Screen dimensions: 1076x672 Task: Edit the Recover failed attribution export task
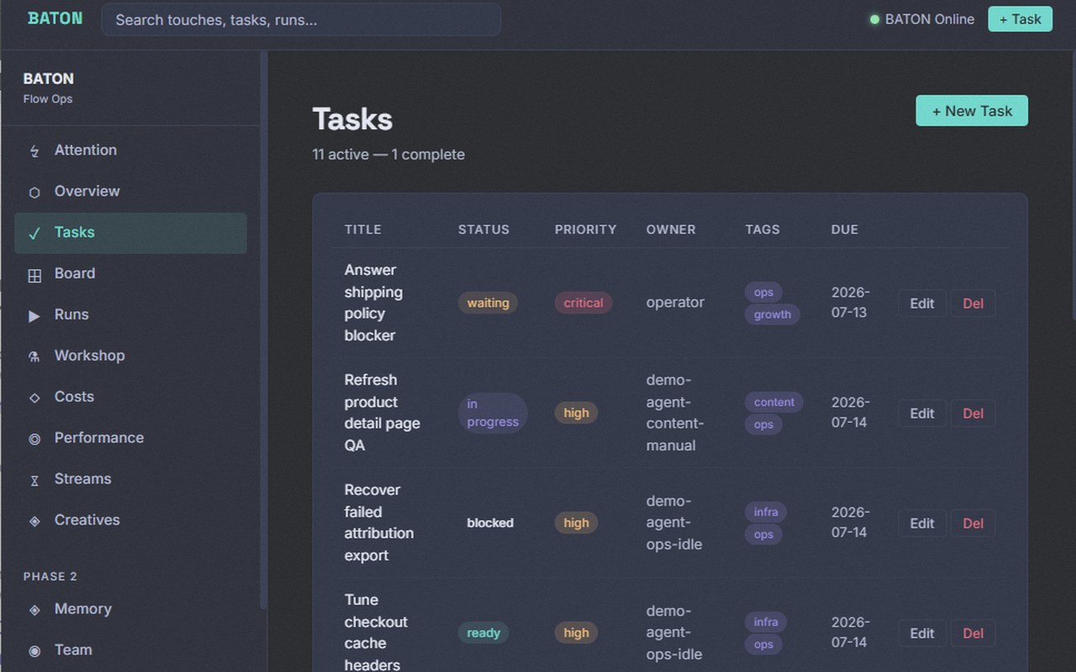922,523
